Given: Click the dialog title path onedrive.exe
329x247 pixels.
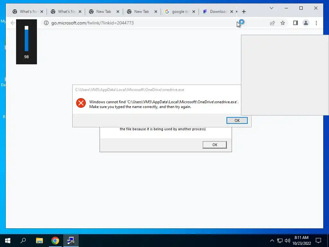Looking at the screenshot, I should [x=130, y=90].
